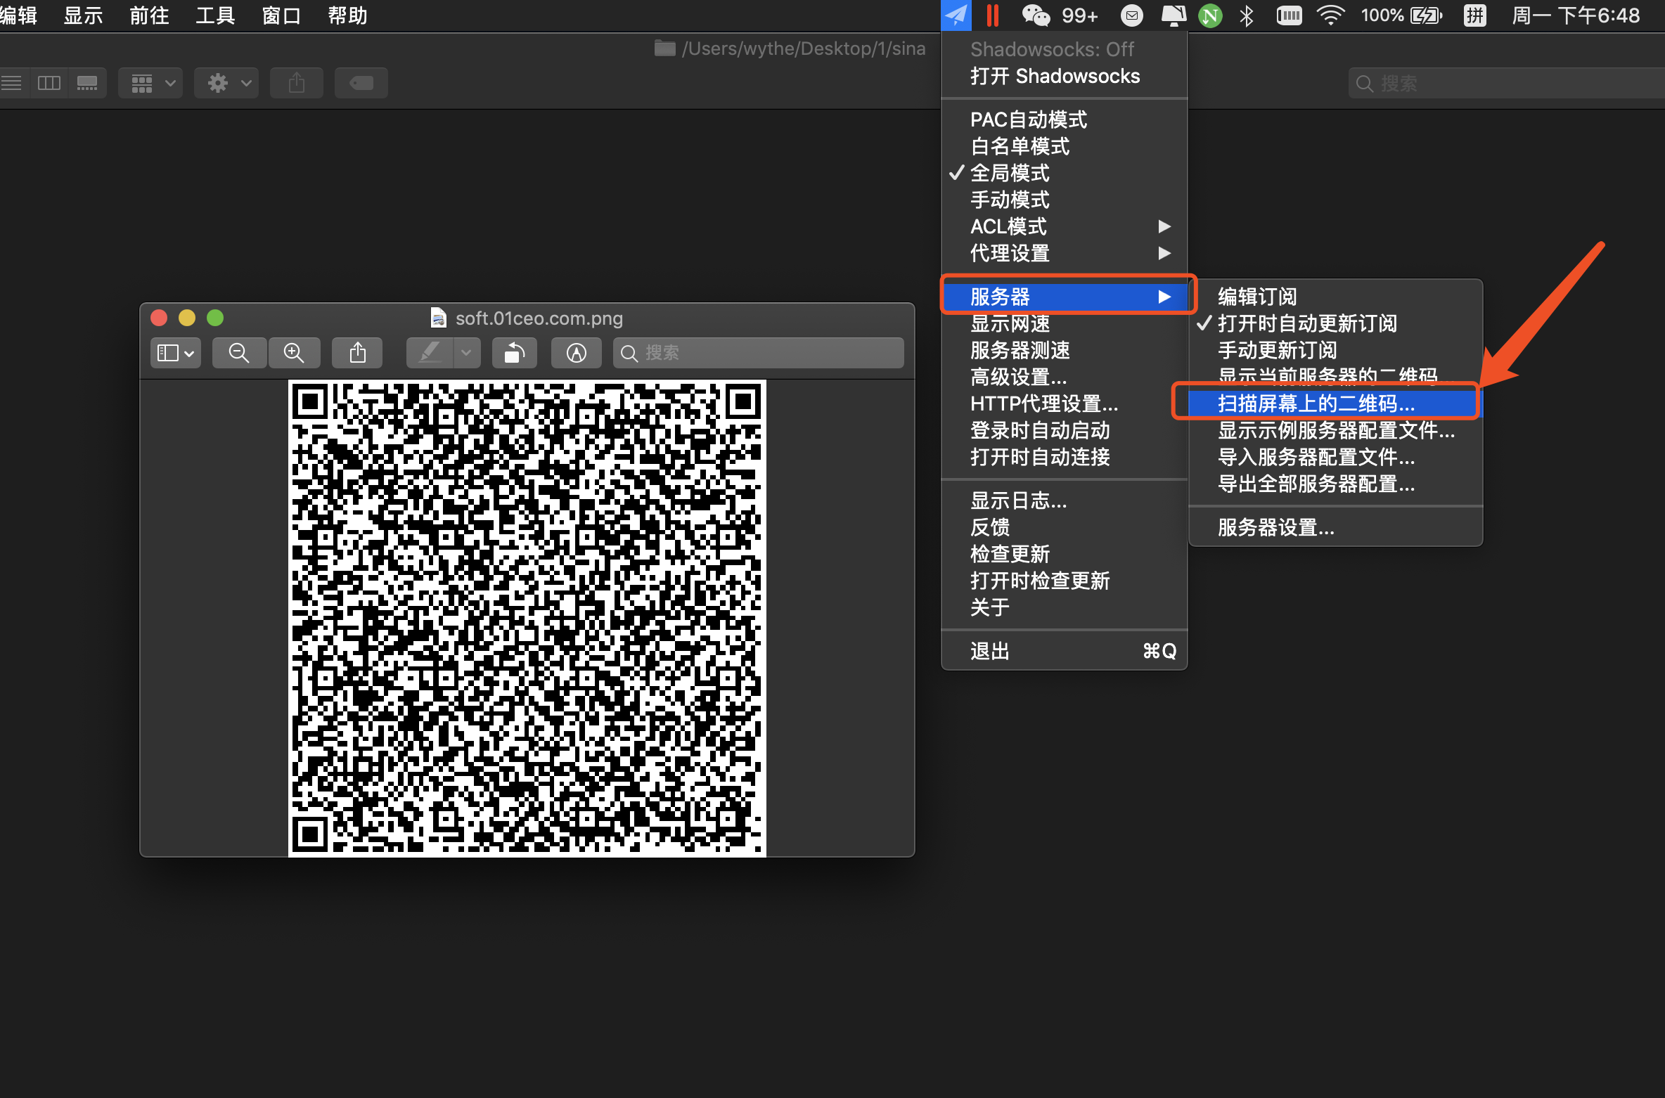This screenshot has width=1665, height=1098.
Task: Click 检查更新
Action: click(1065, 554)
